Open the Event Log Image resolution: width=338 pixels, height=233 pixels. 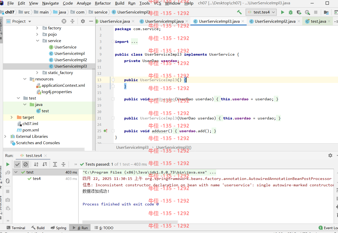(x=328, y=228)
